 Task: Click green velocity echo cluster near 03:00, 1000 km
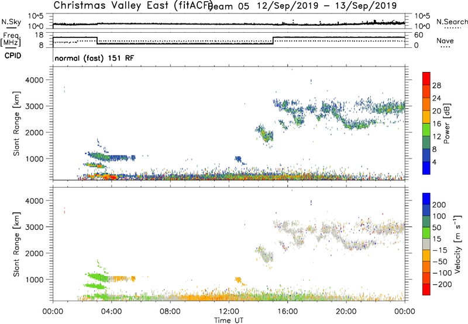point(98,277)
